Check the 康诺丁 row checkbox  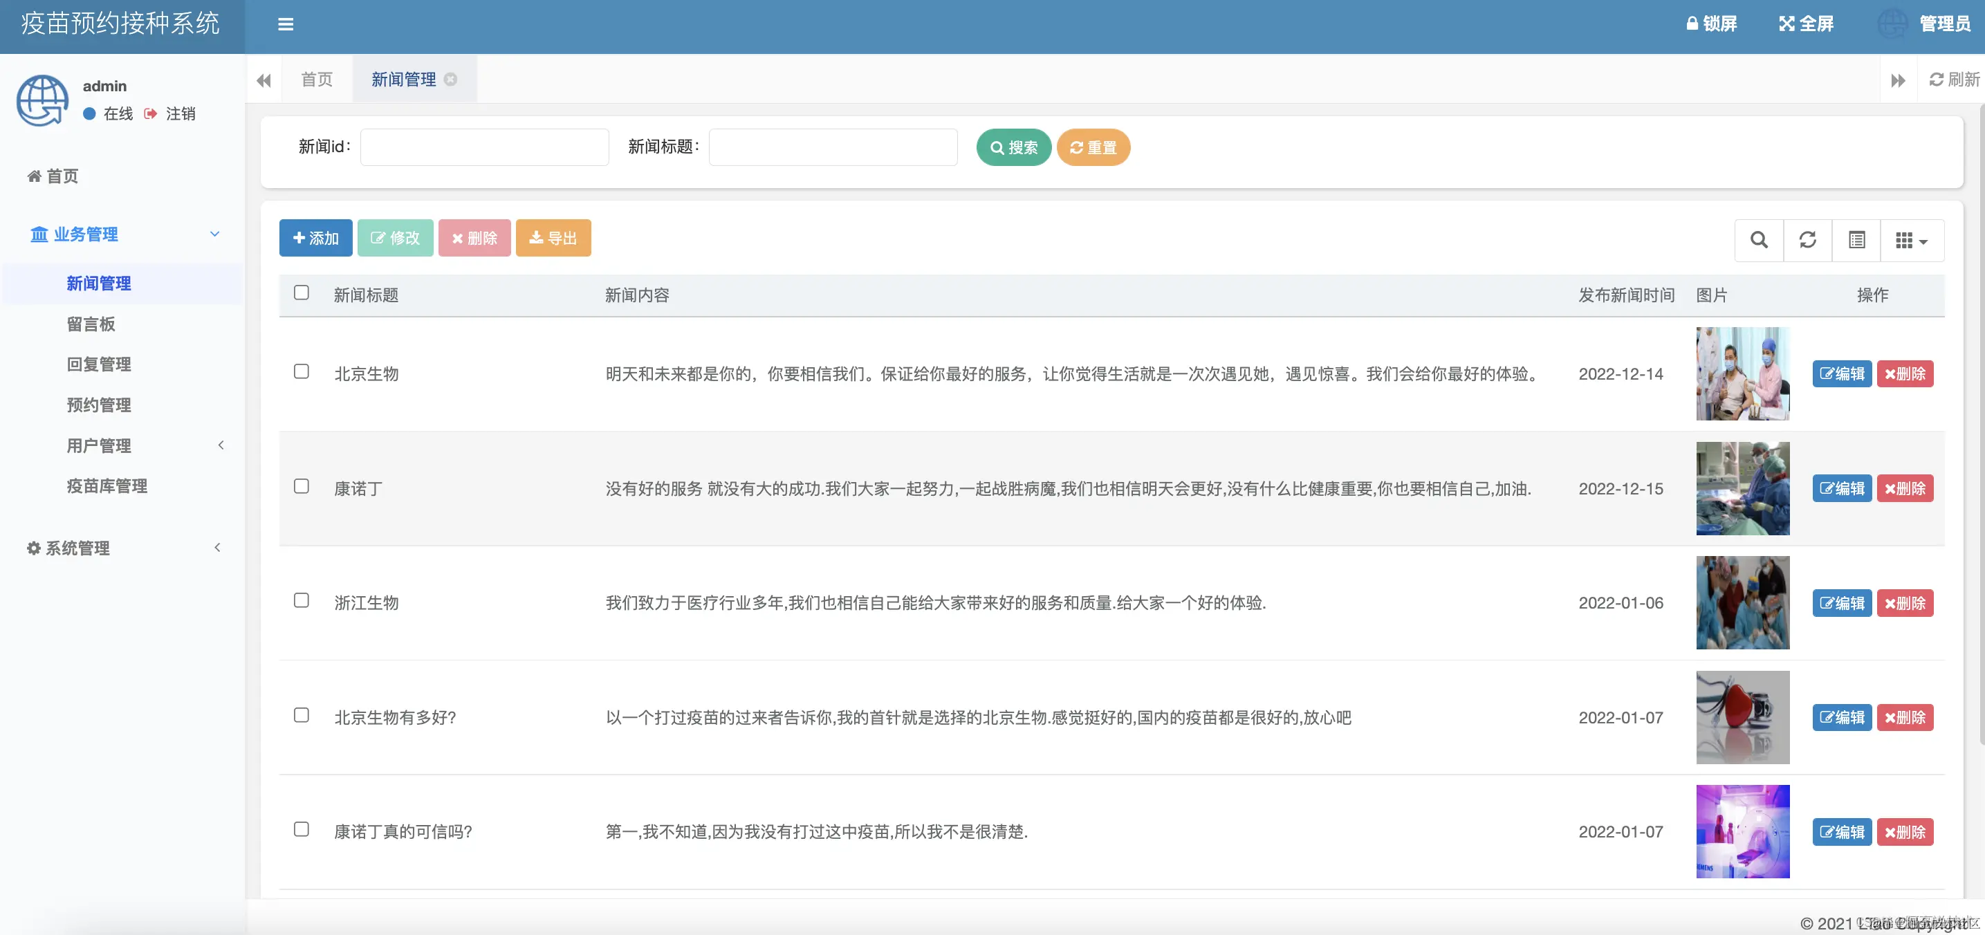tap(302, 487)
